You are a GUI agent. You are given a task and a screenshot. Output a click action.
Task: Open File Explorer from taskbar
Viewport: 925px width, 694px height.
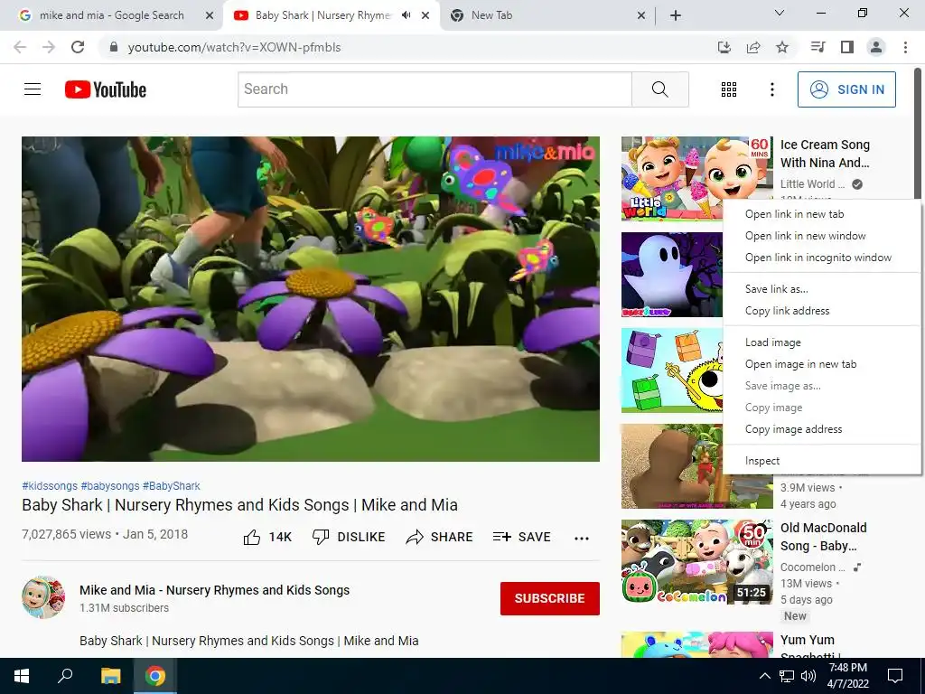click(110, 676)
